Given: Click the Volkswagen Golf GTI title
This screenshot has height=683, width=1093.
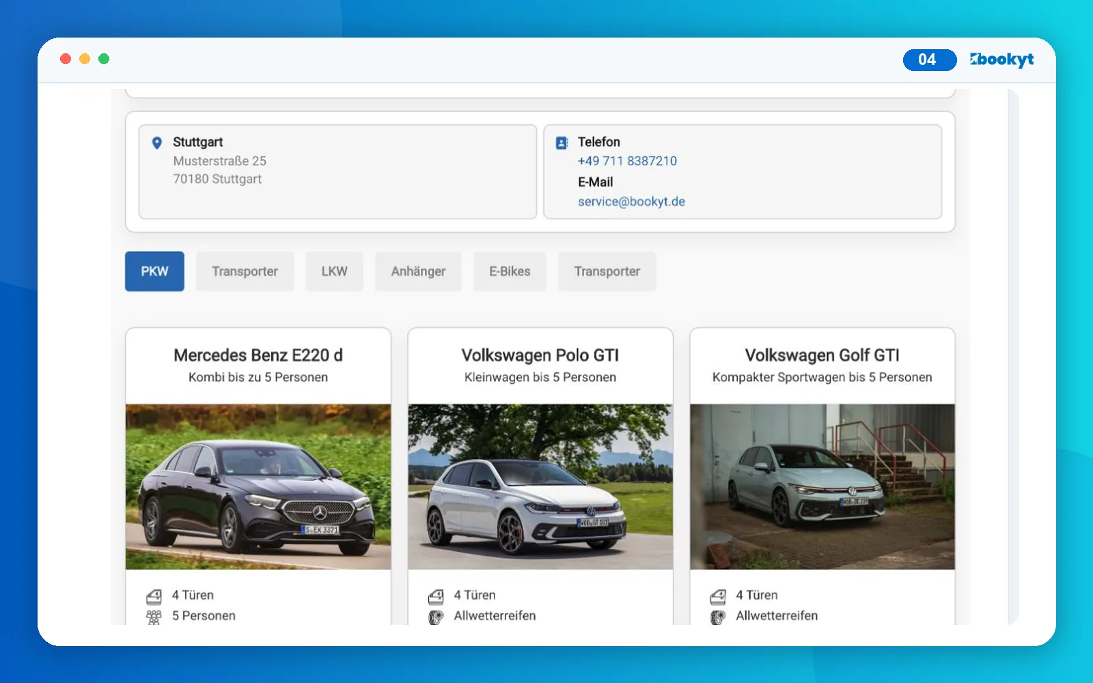Looking at the screenshot, I should [822, 355].
